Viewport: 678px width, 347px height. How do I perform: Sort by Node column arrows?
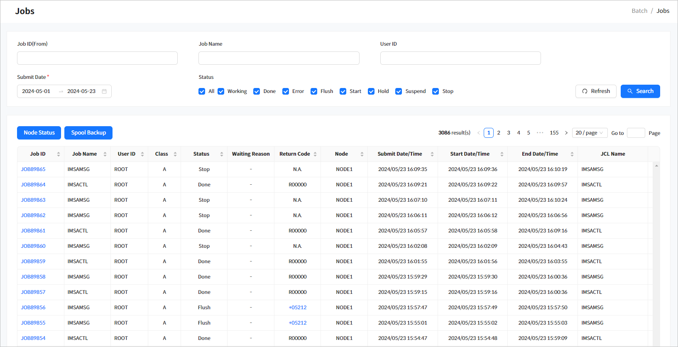click(362, 154)
